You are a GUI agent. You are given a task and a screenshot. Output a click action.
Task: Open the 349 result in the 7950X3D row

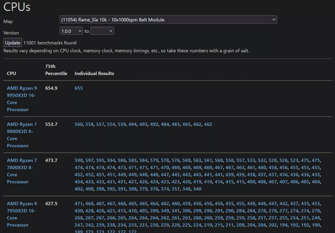coord(165,211)
